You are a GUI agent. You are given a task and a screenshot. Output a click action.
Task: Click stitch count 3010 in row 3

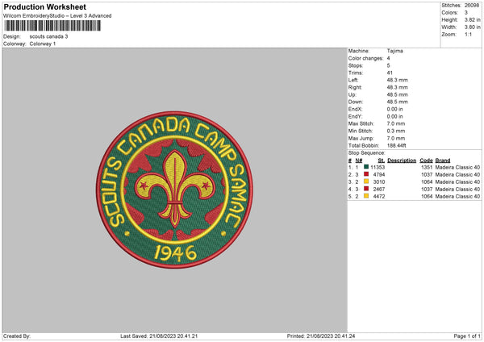[x=379, y=181]
